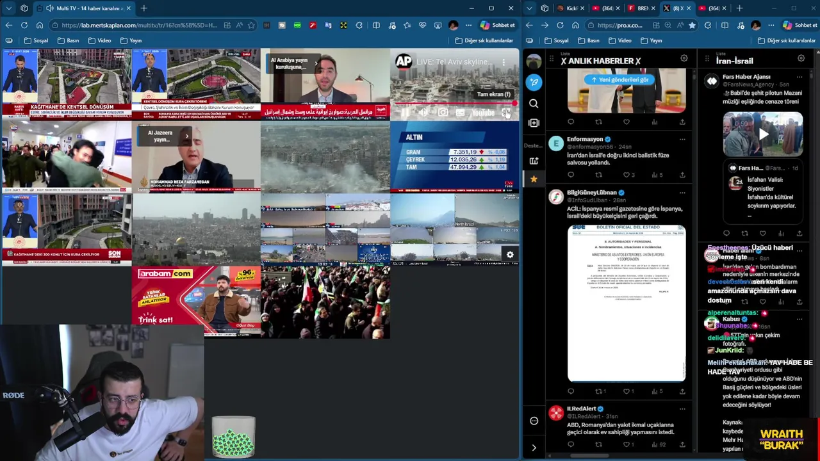Open starred item in X Pro sidebar
This screenshot has height=461, width=820.
tap(534, 179)
